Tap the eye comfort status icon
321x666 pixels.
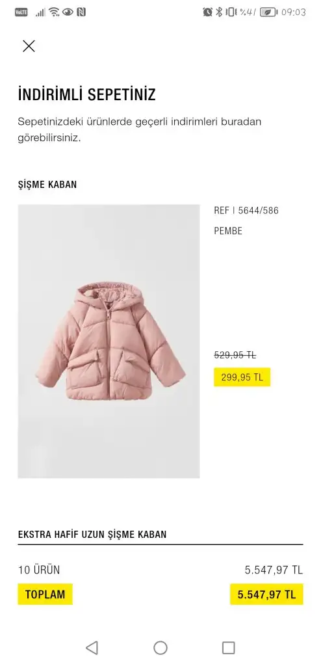(x=68, y=12)
